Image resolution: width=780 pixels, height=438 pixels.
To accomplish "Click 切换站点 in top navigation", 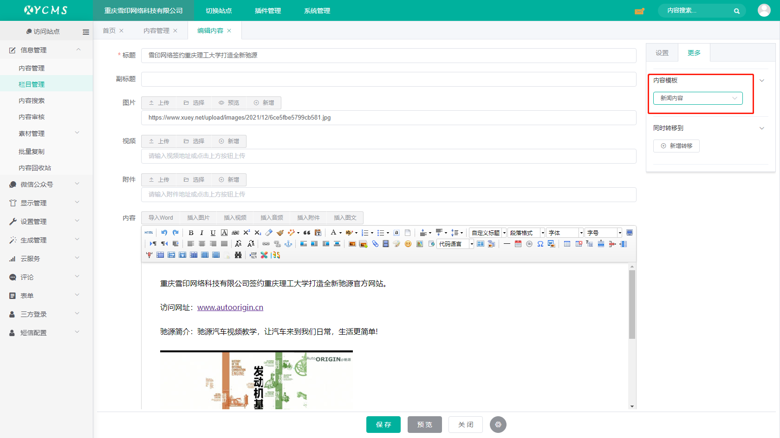I will [219, 11].
